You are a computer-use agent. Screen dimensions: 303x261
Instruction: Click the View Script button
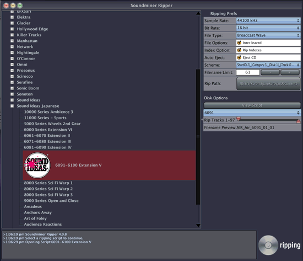[252, 105]
